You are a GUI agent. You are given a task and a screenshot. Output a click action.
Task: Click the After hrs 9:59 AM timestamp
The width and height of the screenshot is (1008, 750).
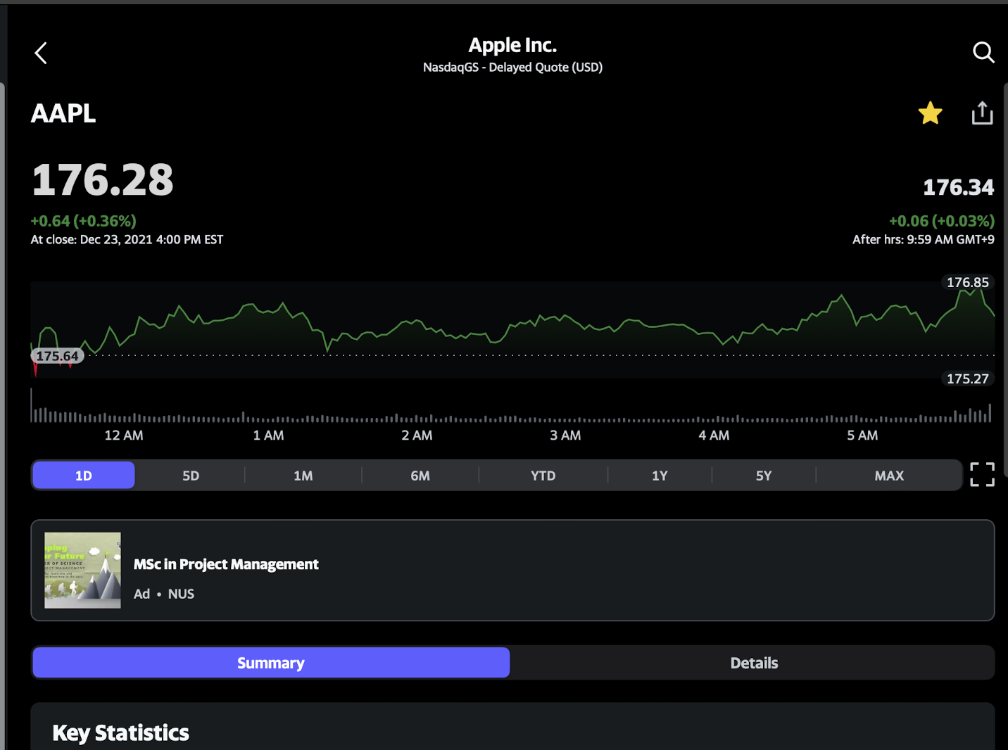pyautogui.click(x=924, y=240)
